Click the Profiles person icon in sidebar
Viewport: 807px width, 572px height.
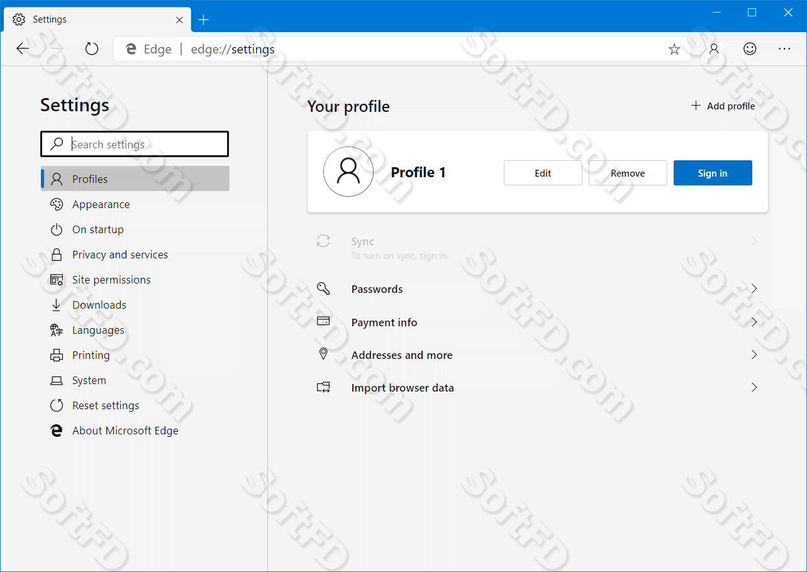(x=57, y=179)
